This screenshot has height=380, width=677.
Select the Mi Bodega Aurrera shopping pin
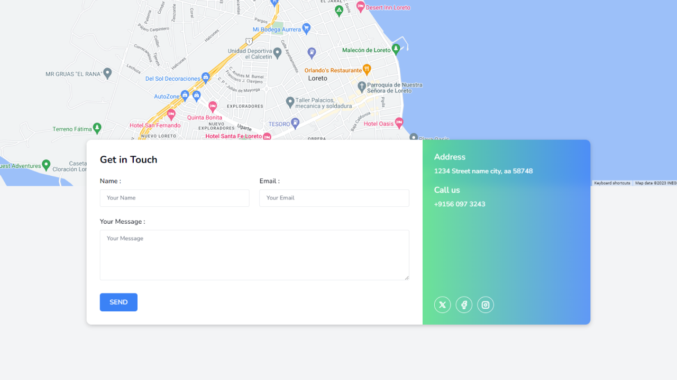306,28
